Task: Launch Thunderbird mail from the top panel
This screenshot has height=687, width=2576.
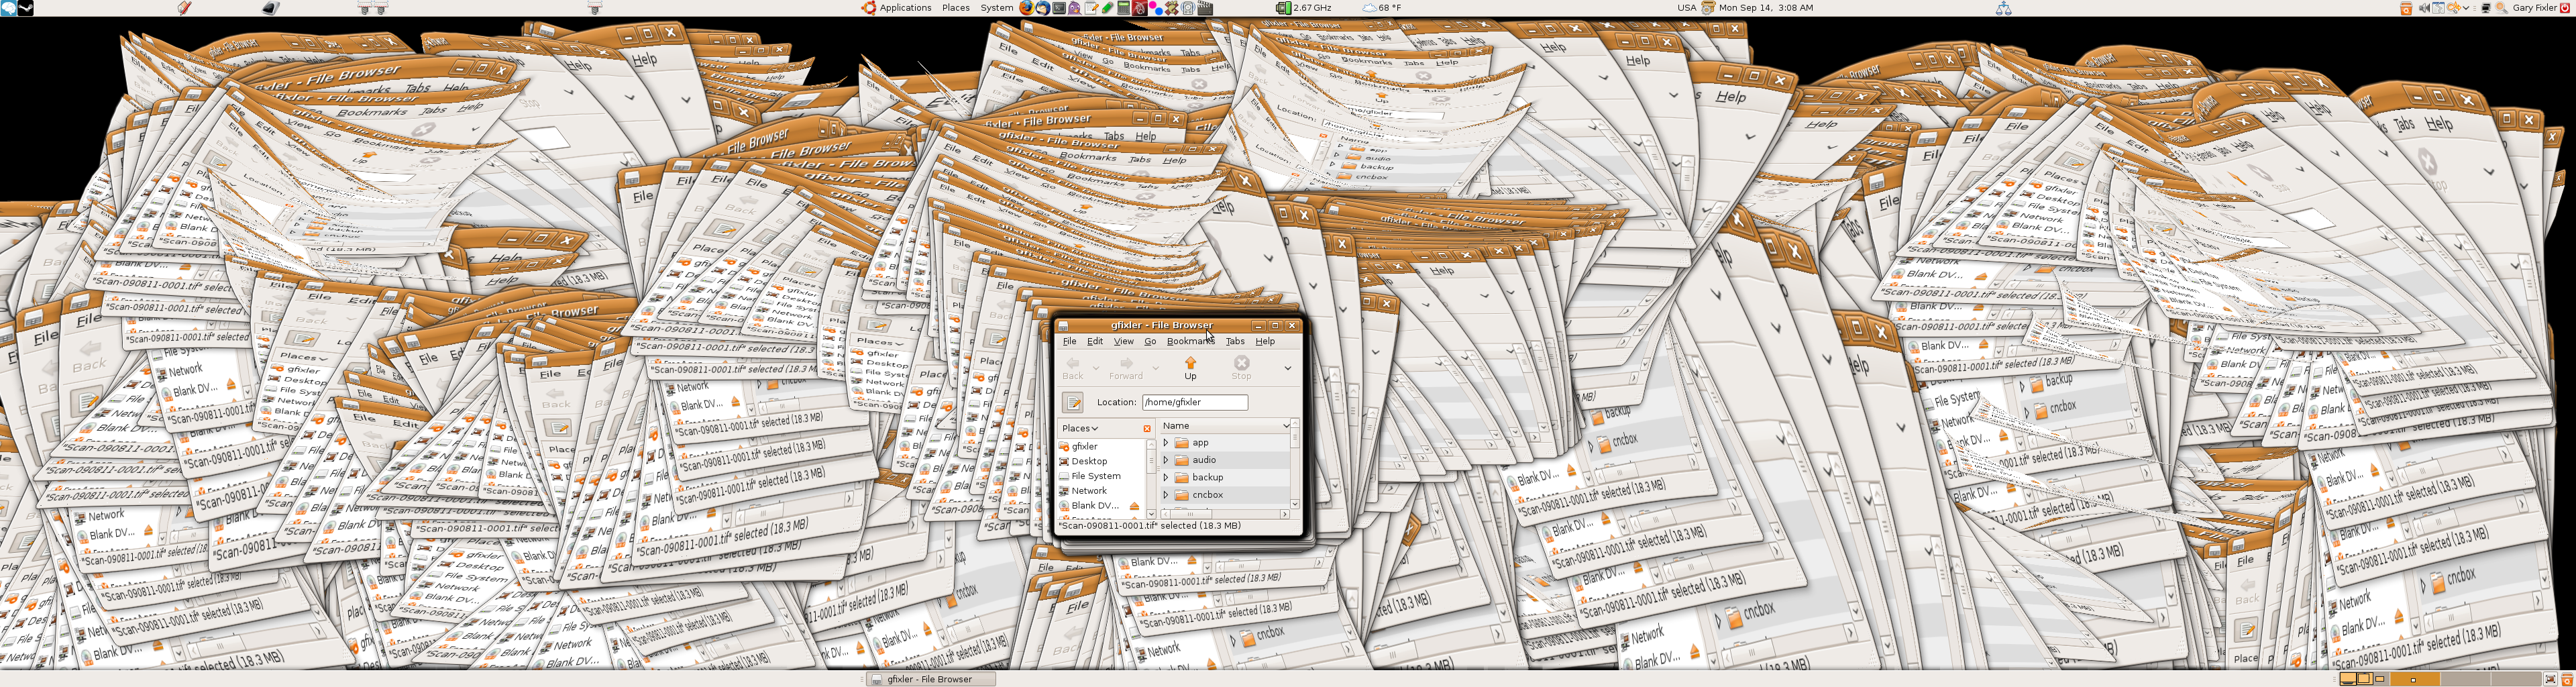Action: 1044,8
